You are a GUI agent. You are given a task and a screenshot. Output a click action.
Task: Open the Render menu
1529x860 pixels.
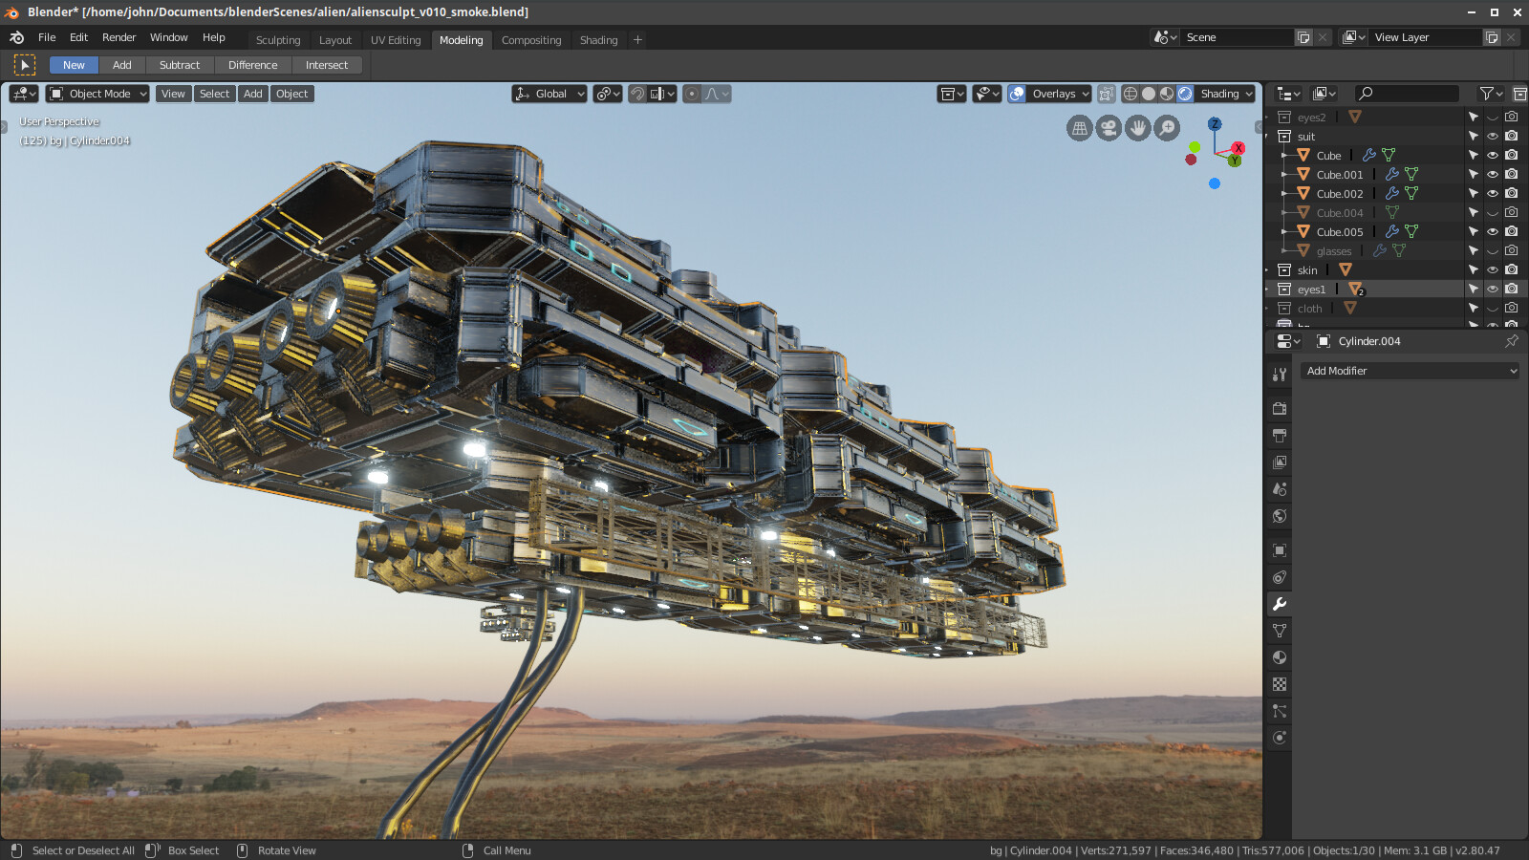pos(119,37)
